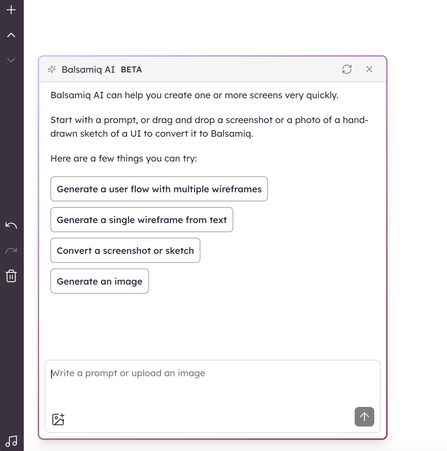This screenshot has height=451, width=447.
Task: Click the sparkle icon beside Balsamiq AI
Action: pyautogui.click(x=52, y=69)
